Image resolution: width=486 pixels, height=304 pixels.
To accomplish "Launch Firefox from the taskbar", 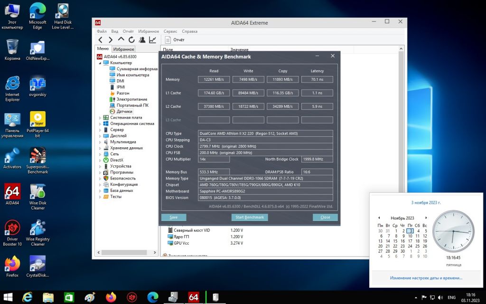I will pos(111,297).
